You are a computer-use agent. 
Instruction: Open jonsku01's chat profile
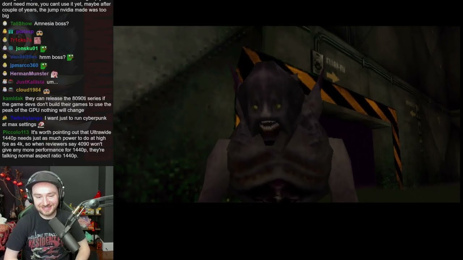pos(27,48)
